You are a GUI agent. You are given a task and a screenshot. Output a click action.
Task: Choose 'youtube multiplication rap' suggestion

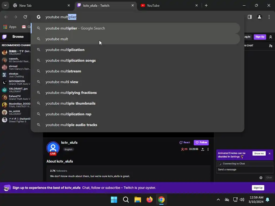pyautogui.click(x=135, y=114)
